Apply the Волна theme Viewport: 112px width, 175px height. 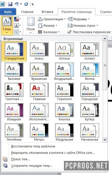[x=90, y=71]
